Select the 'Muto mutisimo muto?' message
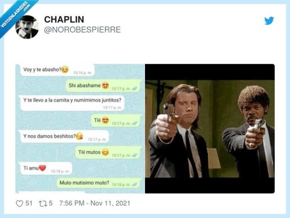 pos(99,183)
